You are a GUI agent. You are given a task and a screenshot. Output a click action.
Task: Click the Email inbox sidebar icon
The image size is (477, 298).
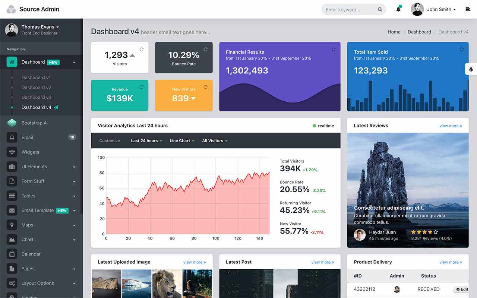(12, 137)
